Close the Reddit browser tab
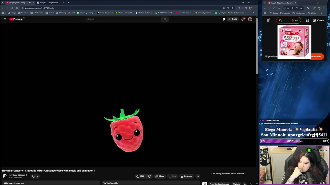This screenshot has width=330, height=185. (x=295, y=3)
